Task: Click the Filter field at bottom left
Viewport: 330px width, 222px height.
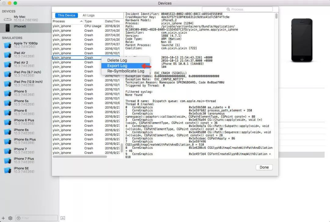Action: click(x=36, y=218)
